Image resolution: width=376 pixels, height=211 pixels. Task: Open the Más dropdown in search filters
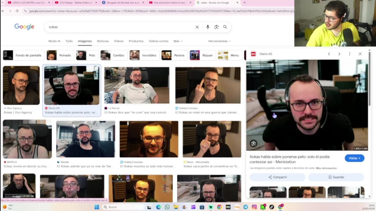[178, 41]
